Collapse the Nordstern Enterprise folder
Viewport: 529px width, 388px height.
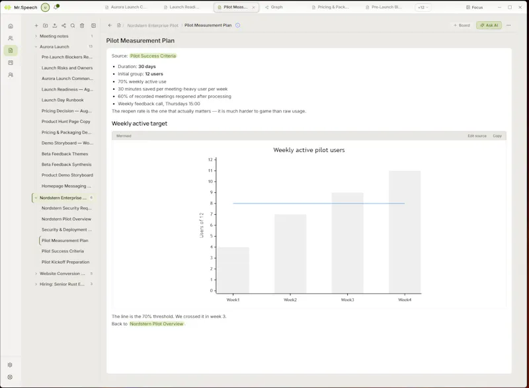[x=36, y=198]
